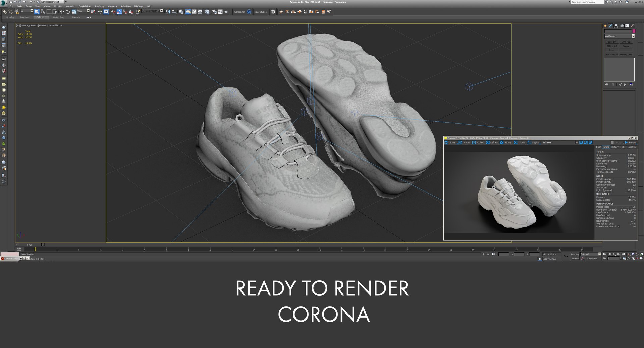Open the Utilities hammer panel icon
The image size is (644, 348).
click(632, 26)
